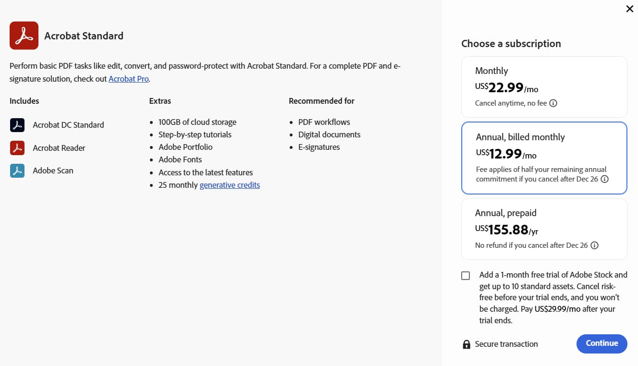Select the Monthly subscription plan
638x366 pixels.
click(544, 86)
